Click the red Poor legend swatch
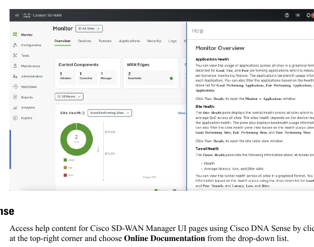Screen dimensions: 314x247 (65, 175)
